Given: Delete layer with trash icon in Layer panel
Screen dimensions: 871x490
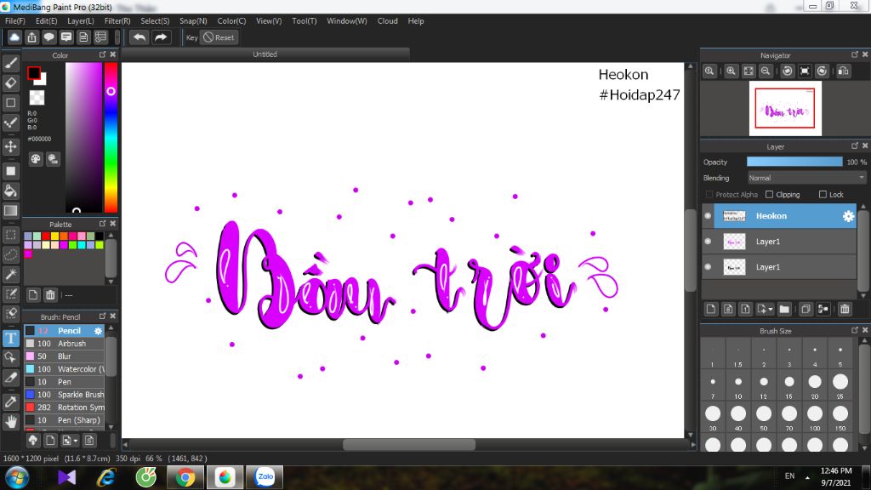Looking at the screenshot, I should tap(845, 309).
